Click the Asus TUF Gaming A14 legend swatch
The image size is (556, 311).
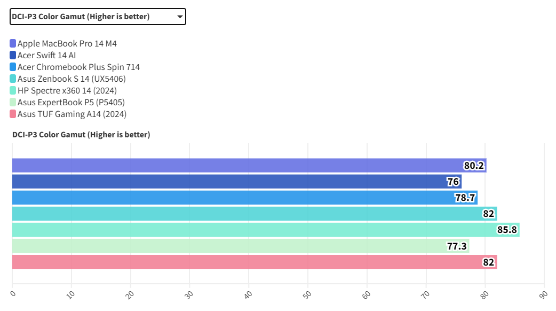point(13,114)
